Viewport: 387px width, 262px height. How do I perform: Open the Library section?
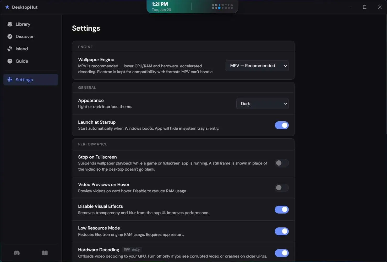(31, 24)
